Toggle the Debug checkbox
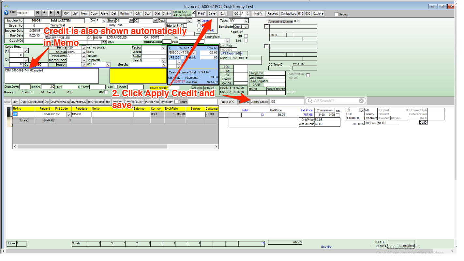464x261 pixels. (337, 14)
